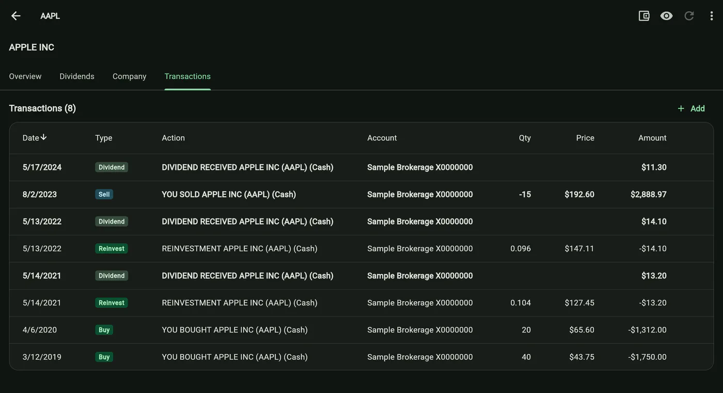
Task: Select the 3/12/2019 date cell
Action: 42,357
